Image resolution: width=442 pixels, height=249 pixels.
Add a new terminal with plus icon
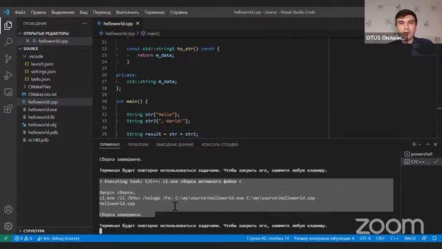click(x=414, y=145)
